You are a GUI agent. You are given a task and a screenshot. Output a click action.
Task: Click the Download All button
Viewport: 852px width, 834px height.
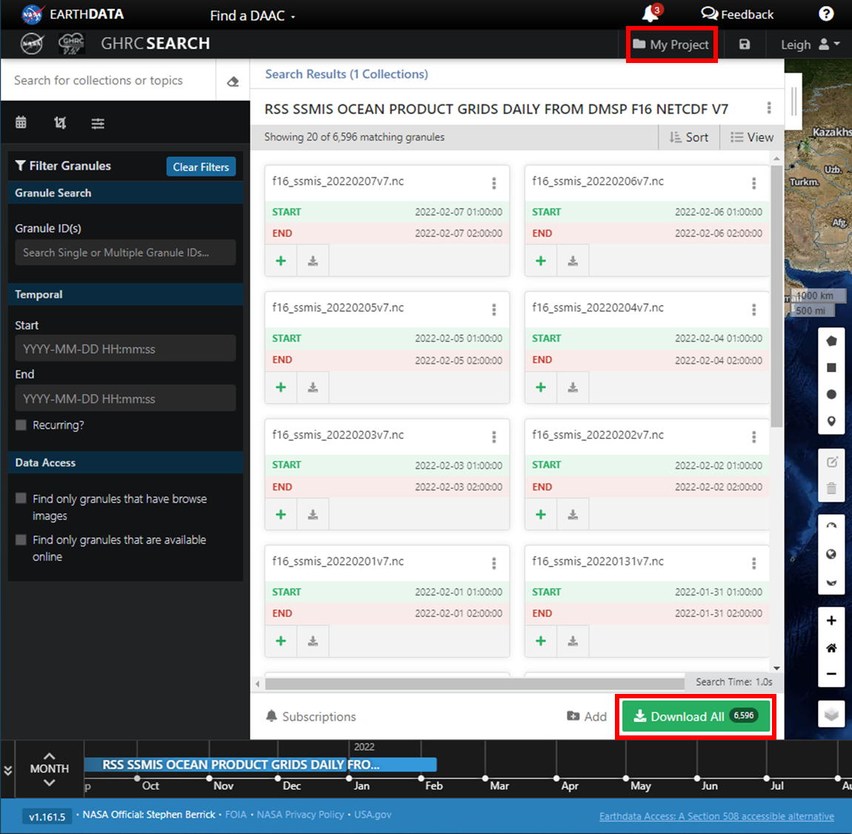coord(695,716)
